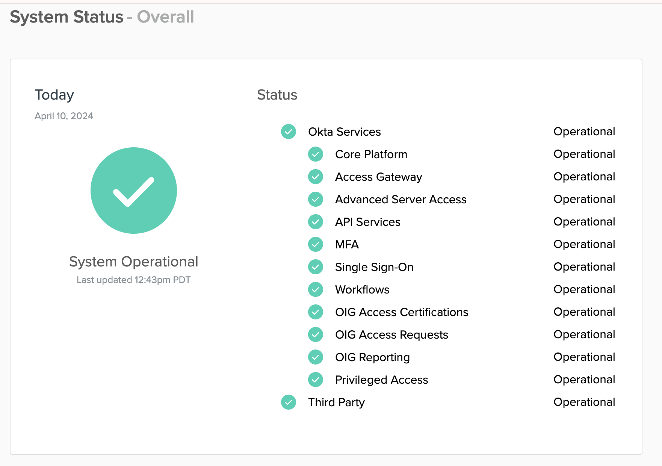Click the OIG Reporting status check icon

coord(316,357)
